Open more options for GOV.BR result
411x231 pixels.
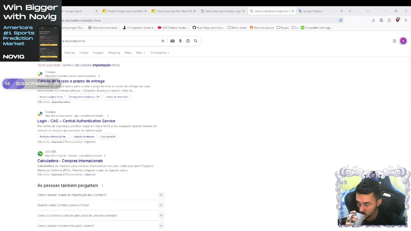pos(105,156)
